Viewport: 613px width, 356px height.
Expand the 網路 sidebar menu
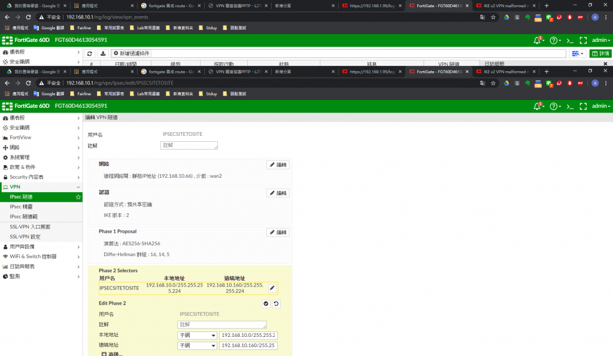coord(41,147)
